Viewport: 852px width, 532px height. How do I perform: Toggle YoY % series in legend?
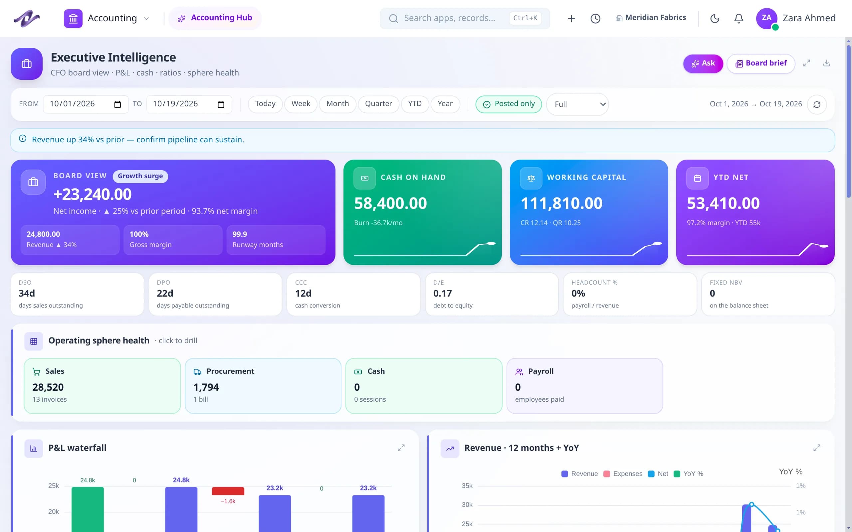pos(688,473)
